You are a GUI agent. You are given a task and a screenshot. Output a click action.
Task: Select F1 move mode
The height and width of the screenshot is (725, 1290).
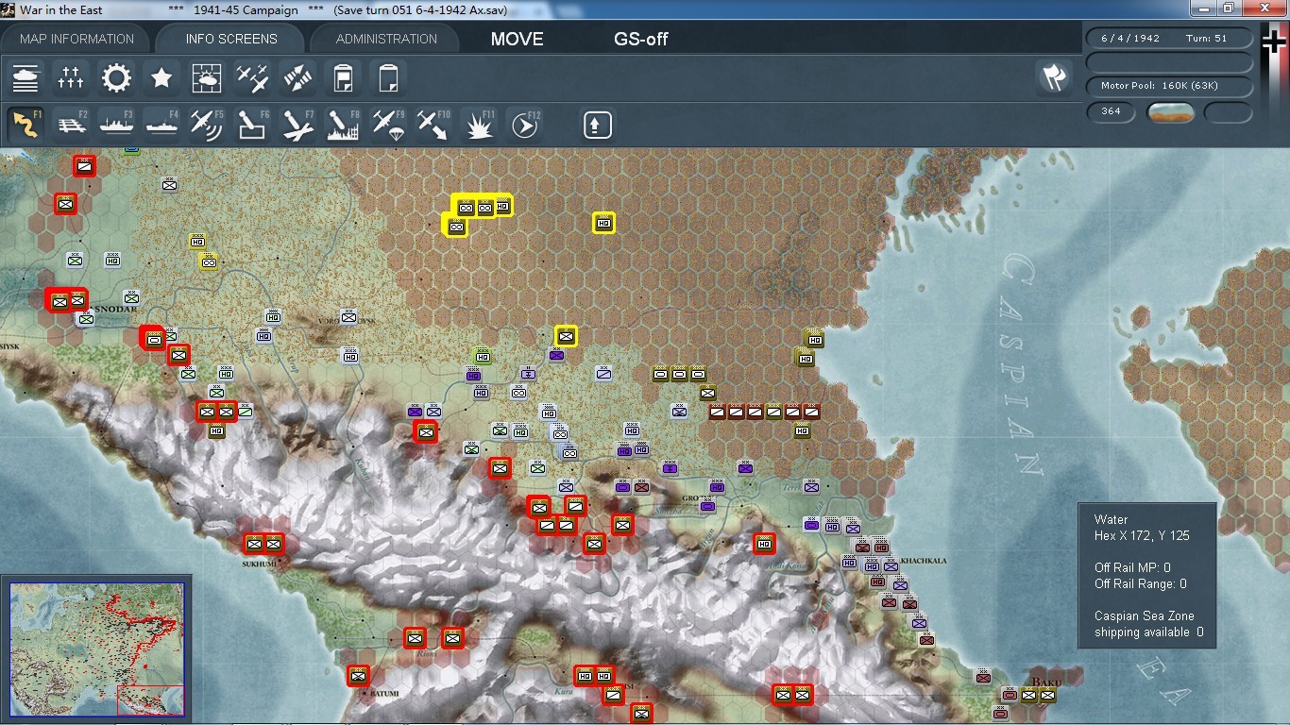(26, 125)
